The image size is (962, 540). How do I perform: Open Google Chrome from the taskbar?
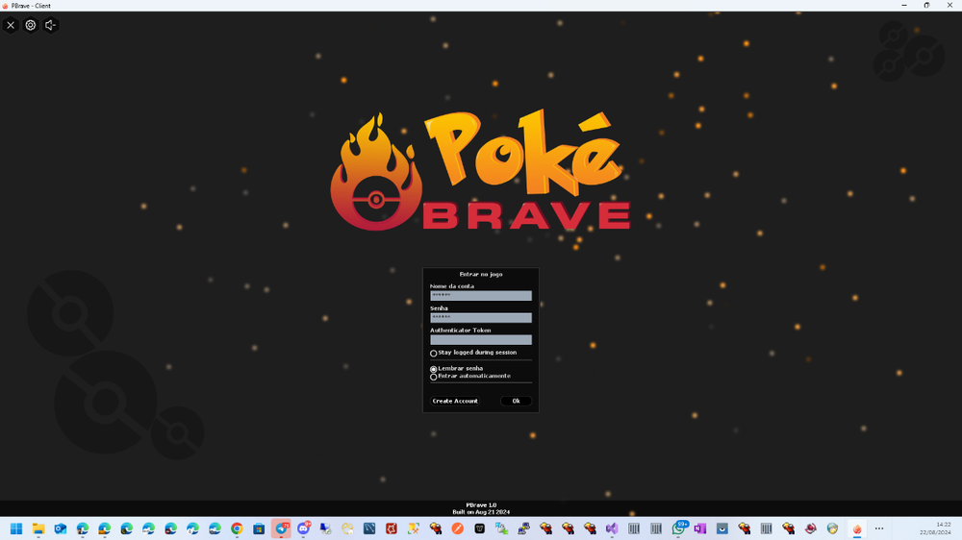coord(237,528)
